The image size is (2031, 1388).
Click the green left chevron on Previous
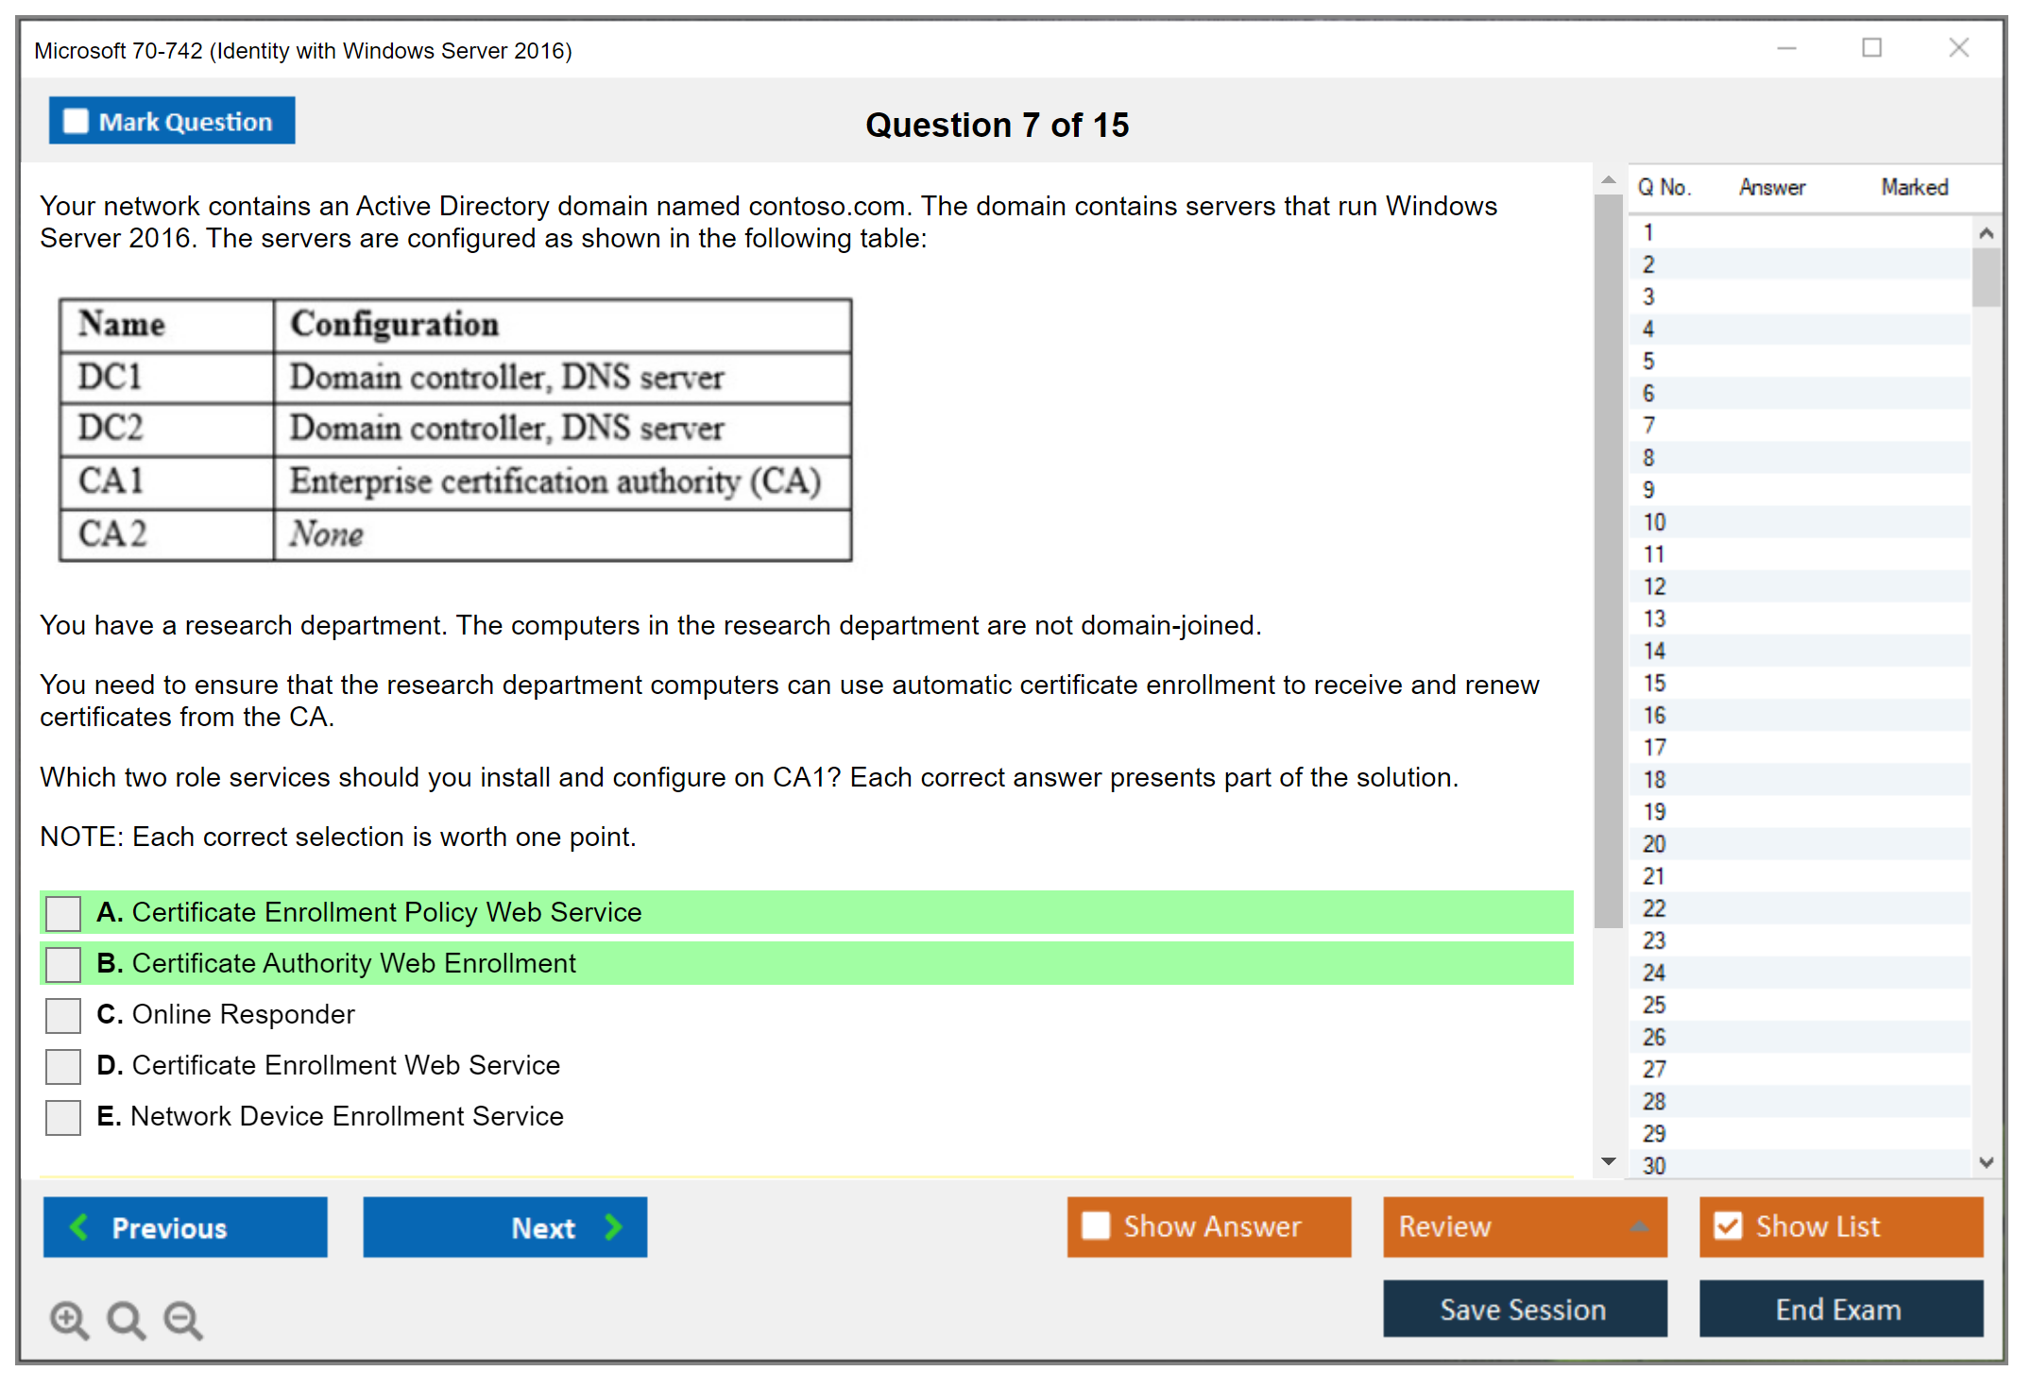(79, 1227)
